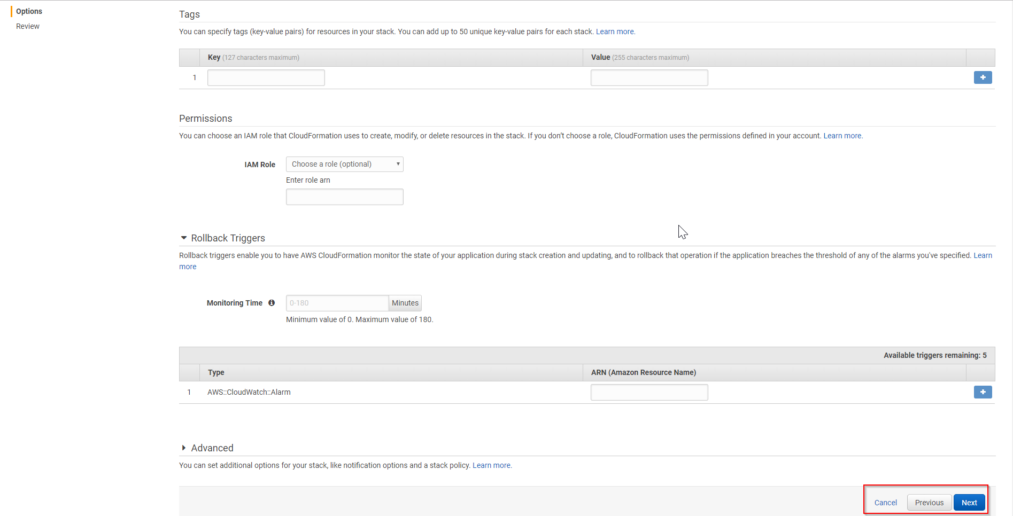Click the Monitoring Time minutes field
Image resolution: width=1013 pixels, height=516 pixels.
pyautogui.click(x=337, y=303)
